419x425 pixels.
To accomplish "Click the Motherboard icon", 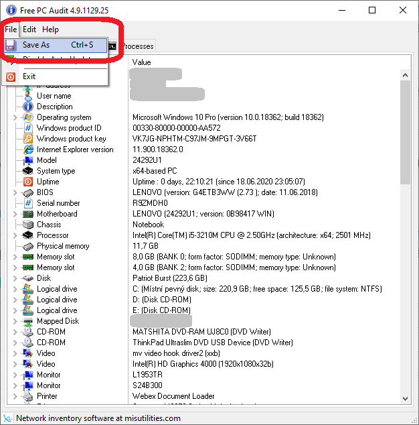I will pos(28,214).
